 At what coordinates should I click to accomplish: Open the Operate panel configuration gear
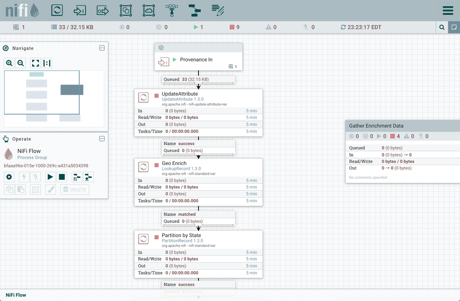click(x=9, y=177)
